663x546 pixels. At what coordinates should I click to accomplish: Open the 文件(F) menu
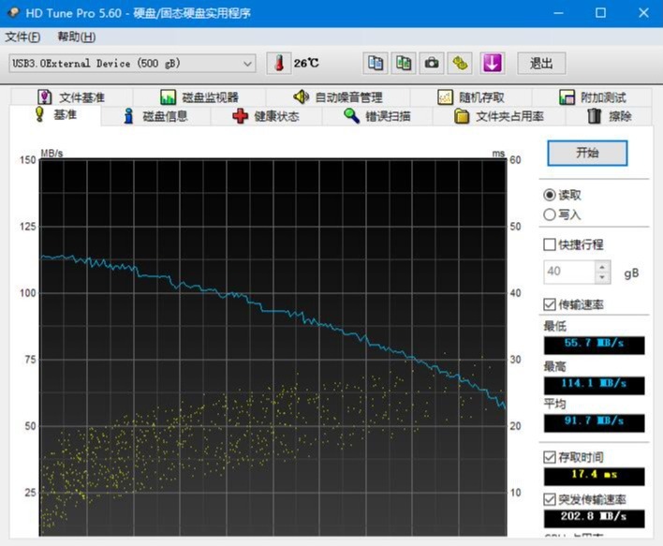pos(22,37)
